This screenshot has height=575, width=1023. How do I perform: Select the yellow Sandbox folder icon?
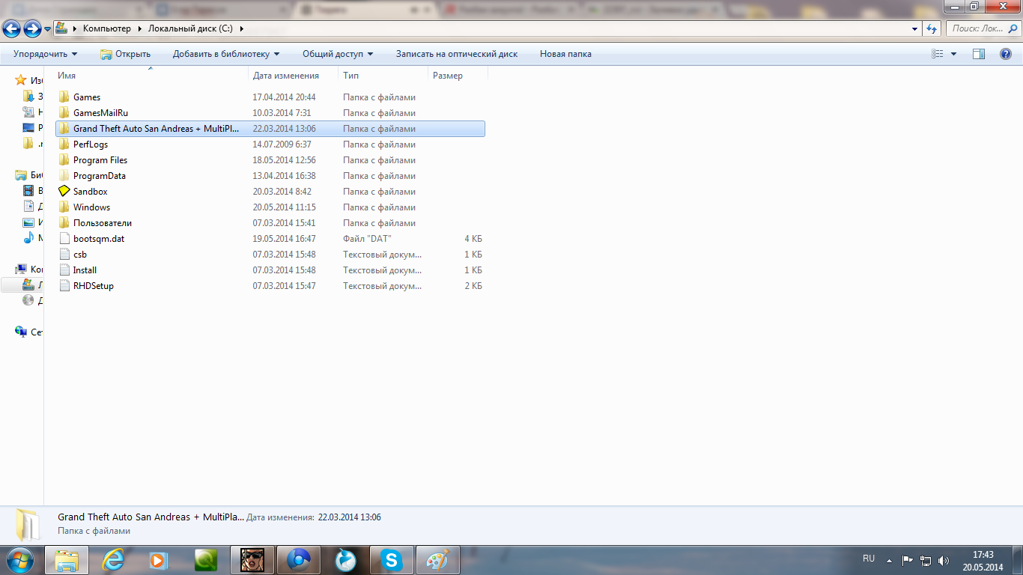point(64,192)
